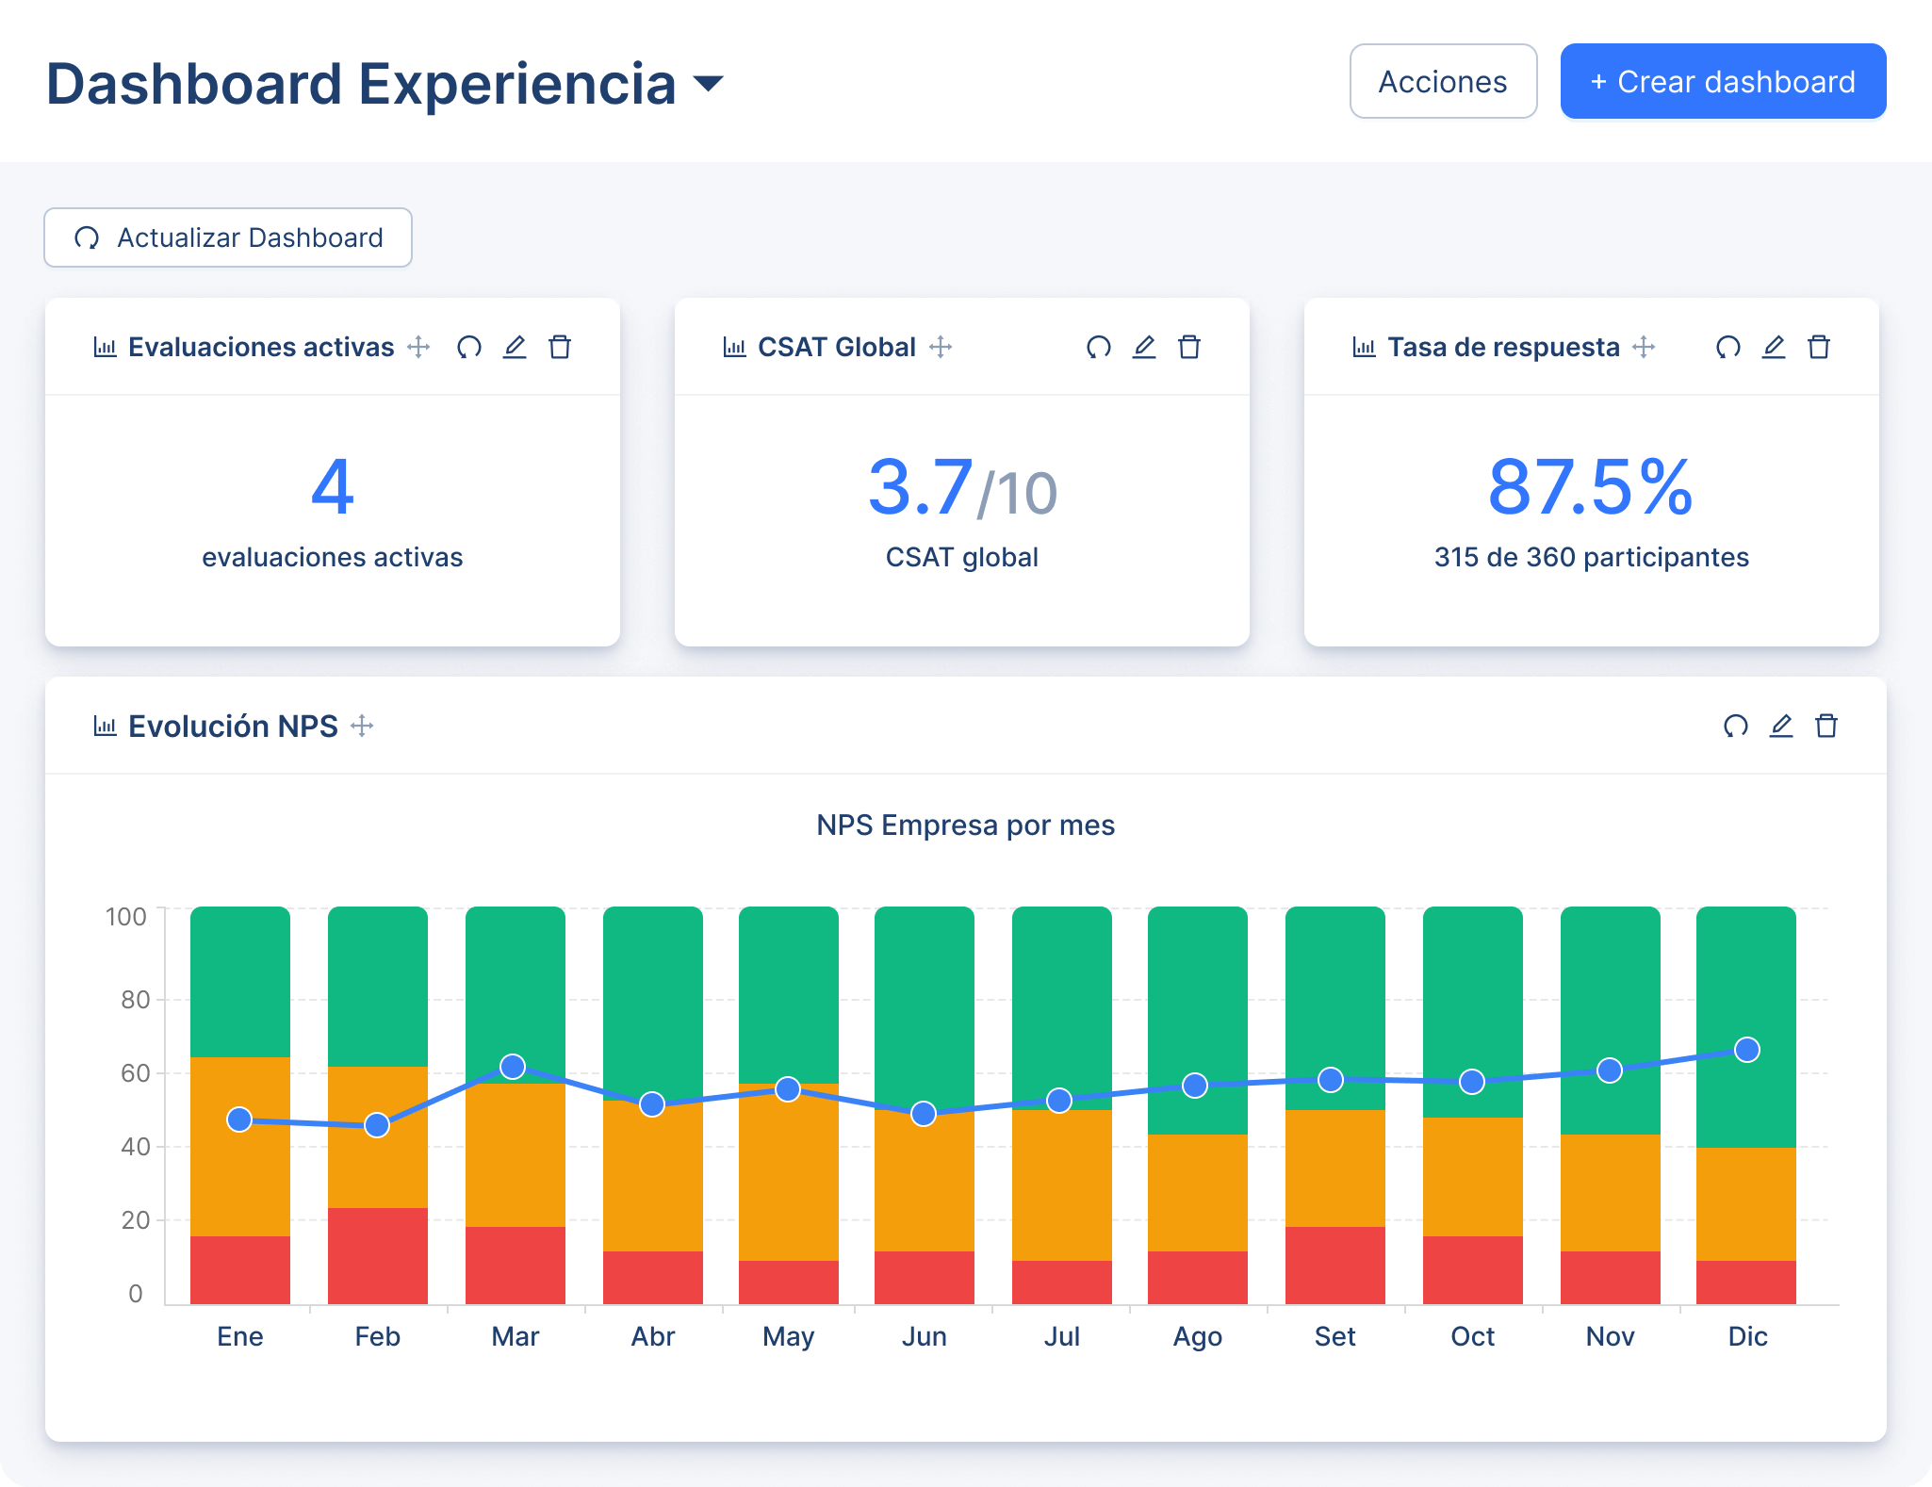Image resolution: width=1932 pixels, height=1487 pixels.
Task: Edit the Evolución NPS widget
Action: [1780, 726]
